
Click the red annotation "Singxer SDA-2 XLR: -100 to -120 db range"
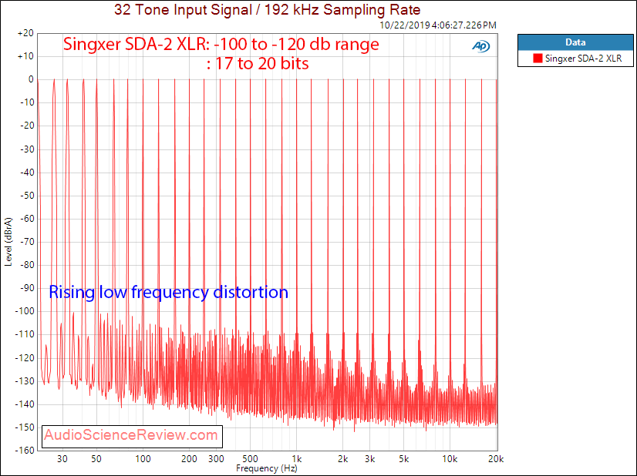(x=221, y=44)
